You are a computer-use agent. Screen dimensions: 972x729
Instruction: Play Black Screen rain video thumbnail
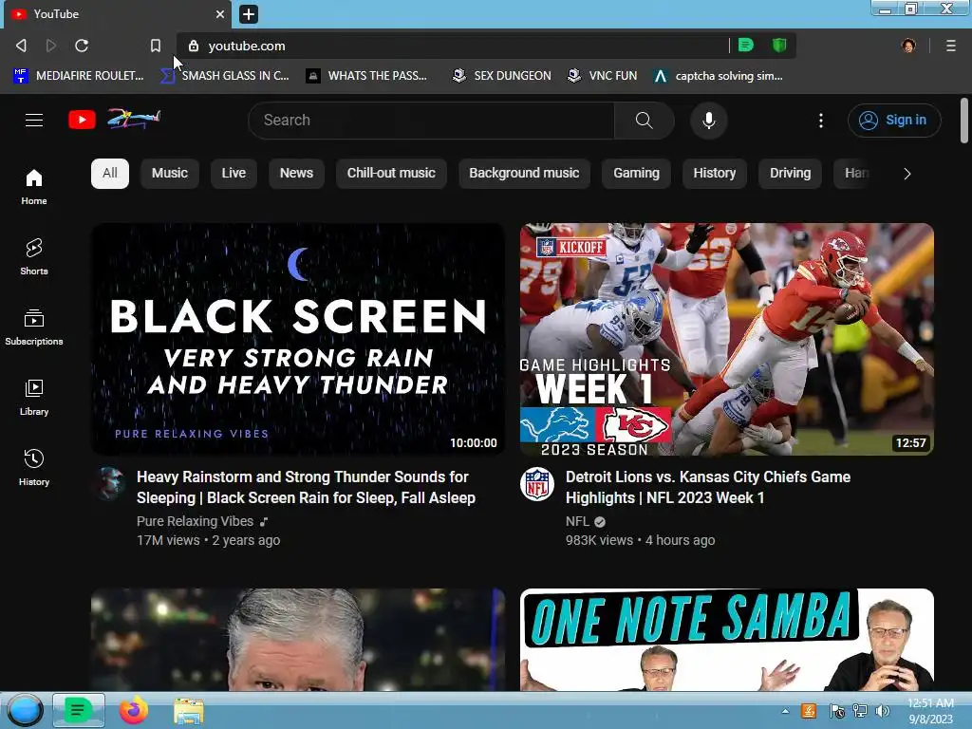[297, 339]
